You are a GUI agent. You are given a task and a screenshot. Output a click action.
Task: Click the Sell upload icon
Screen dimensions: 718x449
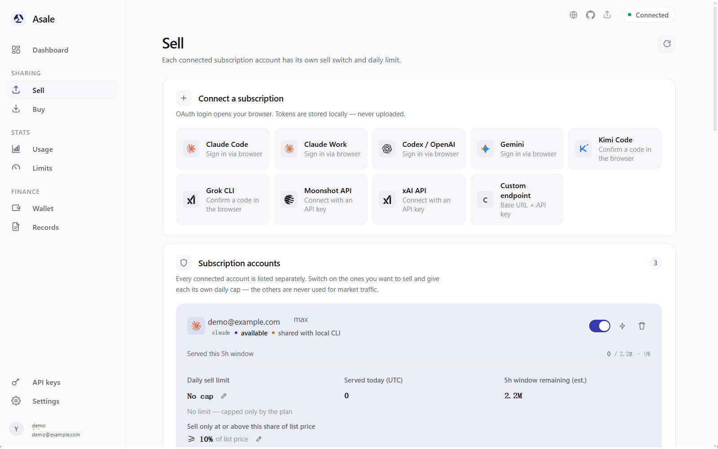pos(16,90)
